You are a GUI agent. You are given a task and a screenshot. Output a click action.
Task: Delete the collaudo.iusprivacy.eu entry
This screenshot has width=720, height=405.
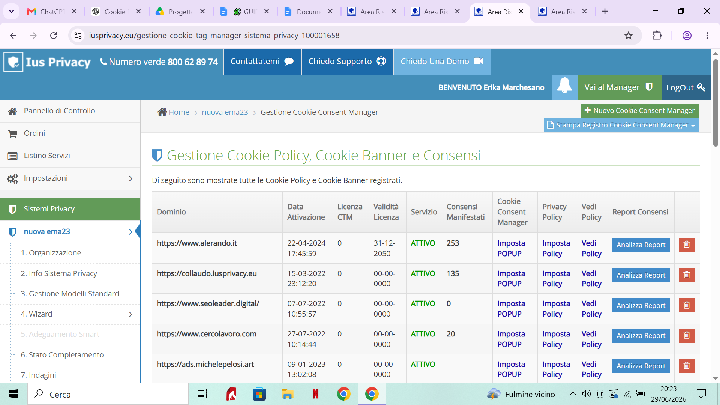point(687,275)
